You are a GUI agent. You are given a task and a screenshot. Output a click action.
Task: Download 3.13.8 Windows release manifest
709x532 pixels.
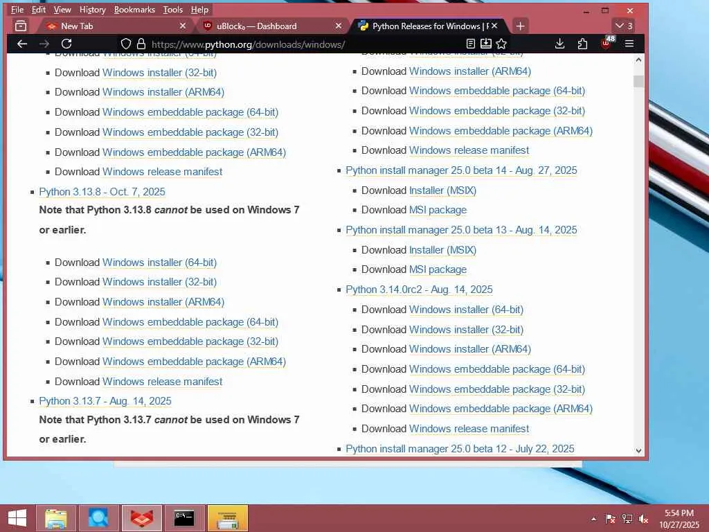tap(162, 382)
